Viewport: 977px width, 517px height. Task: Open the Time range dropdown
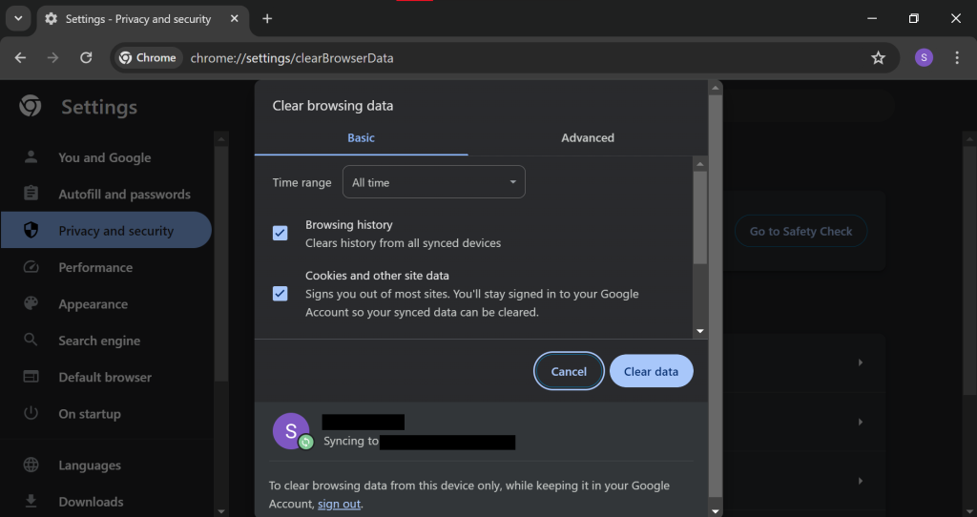[x=433, y=182]
